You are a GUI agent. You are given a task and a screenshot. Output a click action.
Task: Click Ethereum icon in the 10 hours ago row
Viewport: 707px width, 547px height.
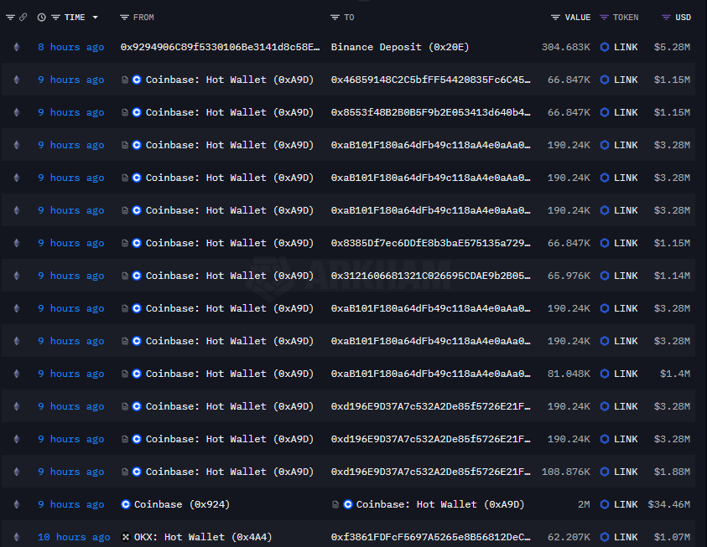click(17, 537)
